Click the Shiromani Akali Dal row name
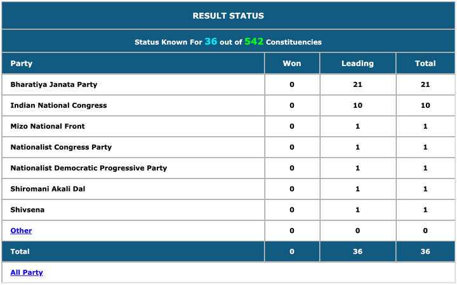The height and width of the screenshot is (285, 457). [x=48, y=189]
